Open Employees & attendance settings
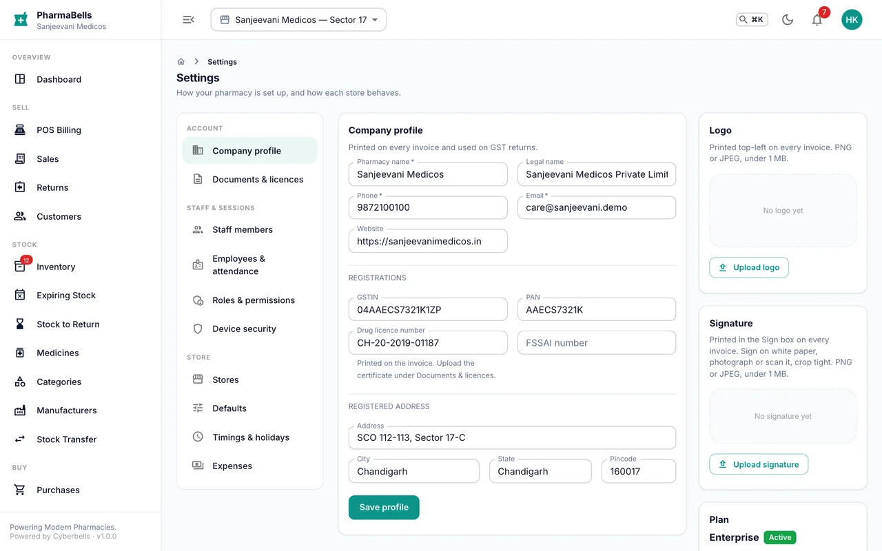Viewport: 882px width, 551px height. (249, 264)
